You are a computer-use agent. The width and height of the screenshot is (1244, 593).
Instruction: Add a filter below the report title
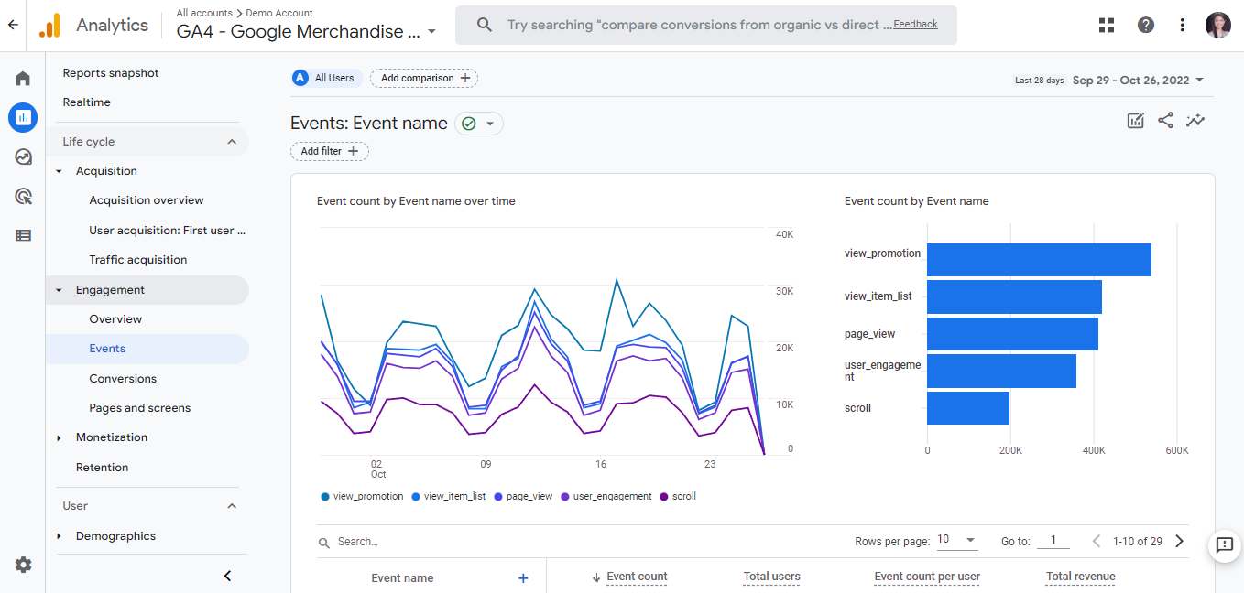click(329, 151)
